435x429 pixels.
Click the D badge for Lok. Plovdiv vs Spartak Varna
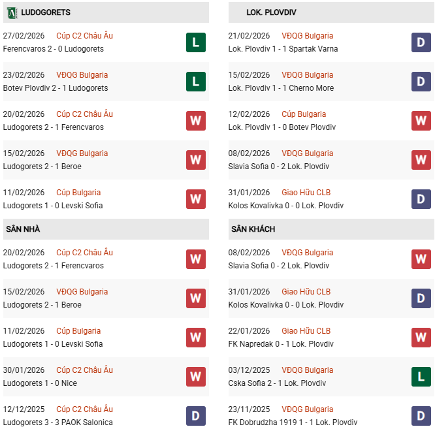(x=421, y=42)
